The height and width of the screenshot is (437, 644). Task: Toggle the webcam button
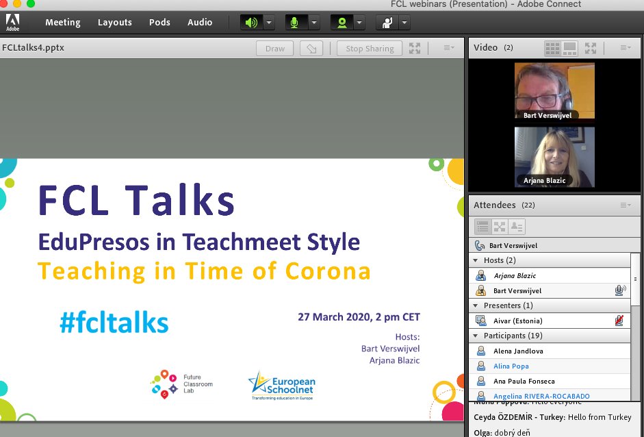[x=342, y=22]
